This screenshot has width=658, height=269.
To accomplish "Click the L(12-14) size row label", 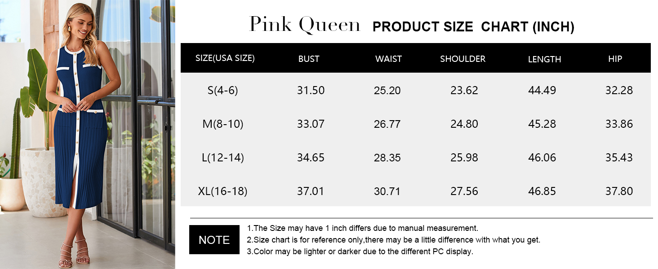I will (222, 157).
